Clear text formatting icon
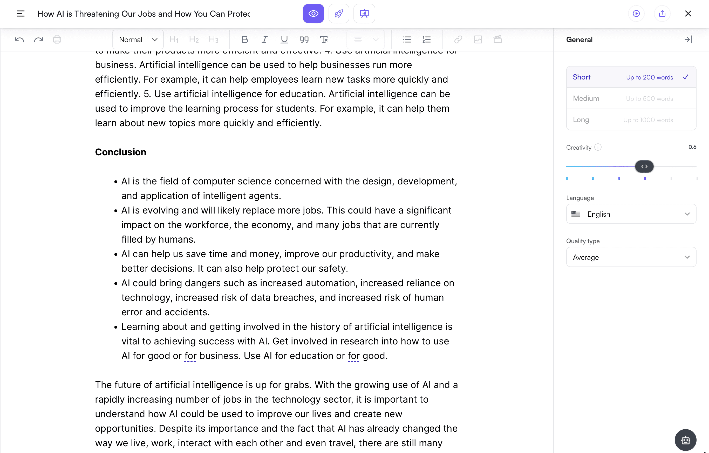The height and width of the screenshot is (453, 709). [x=324, y=39]
